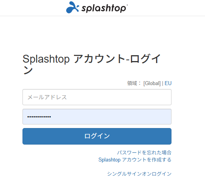
Task: Click the splashtop wordmark in header
Action: (104, 8)
